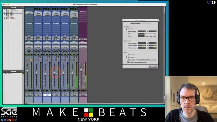Adjust the Click 1 pan knob
The image size is (217, 122).
pos(29,51)
